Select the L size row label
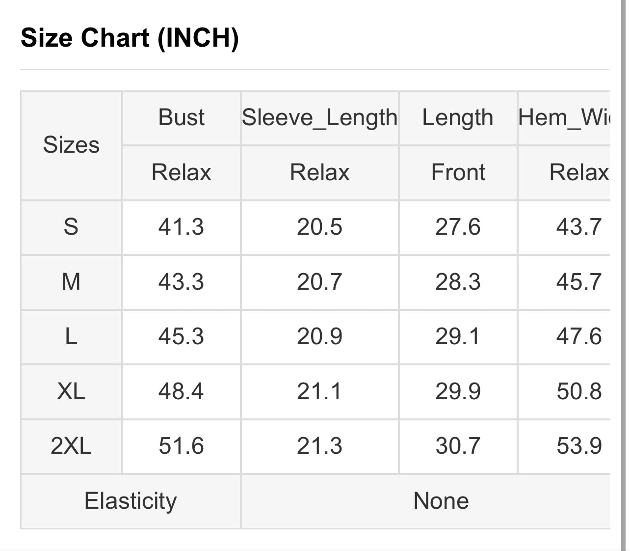The height and width of the screenshot is (551, 630). pos(71,337)
